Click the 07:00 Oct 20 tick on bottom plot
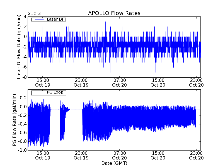This screenshot has width=223, height=167. [x=119, y=155]
